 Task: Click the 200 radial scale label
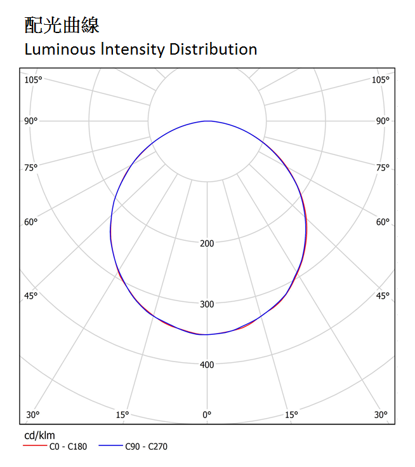[x=207, y=243]
